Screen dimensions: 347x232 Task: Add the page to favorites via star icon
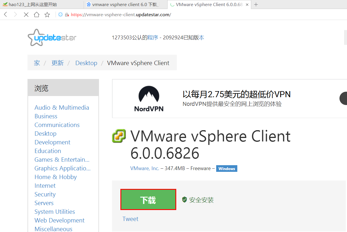coord(47,14)
